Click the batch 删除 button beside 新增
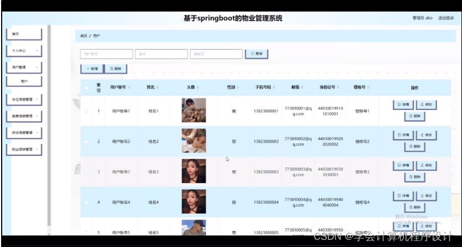 coord(116,69)
